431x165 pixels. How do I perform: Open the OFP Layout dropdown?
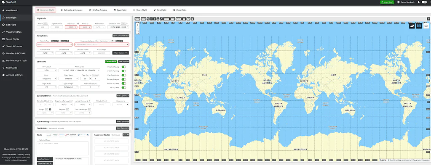[46, 70]
